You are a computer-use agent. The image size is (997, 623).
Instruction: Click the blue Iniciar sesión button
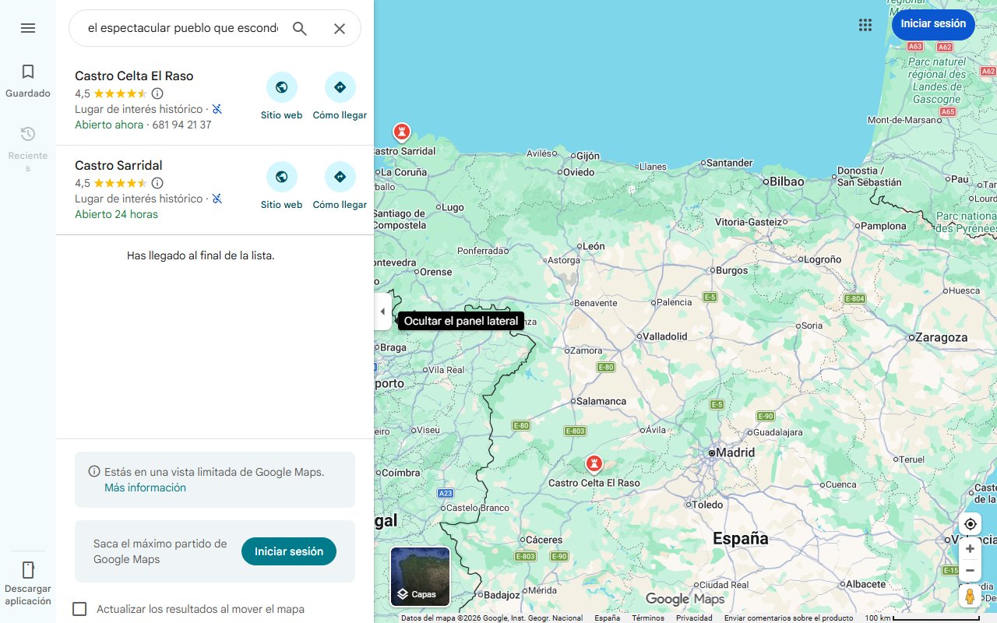pos(933,24)
